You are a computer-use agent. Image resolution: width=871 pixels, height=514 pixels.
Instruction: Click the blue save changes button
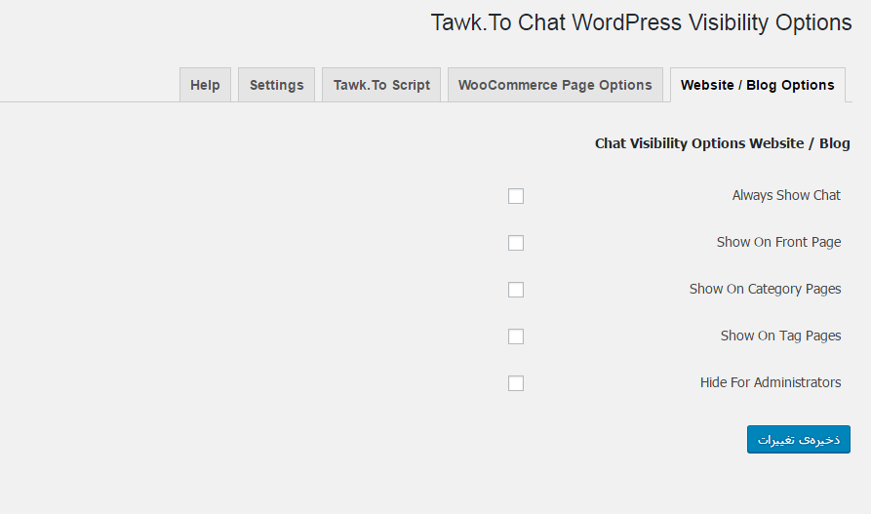[x=798, y=440]
